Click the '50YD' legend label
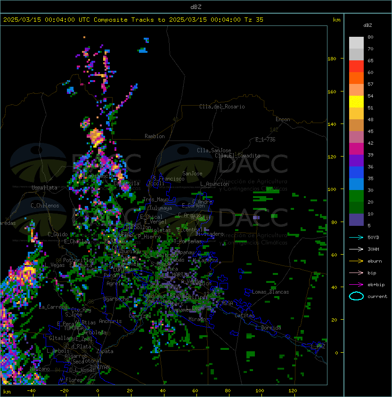The width and height of the screenshot is (392, 397). coord(373,238)
